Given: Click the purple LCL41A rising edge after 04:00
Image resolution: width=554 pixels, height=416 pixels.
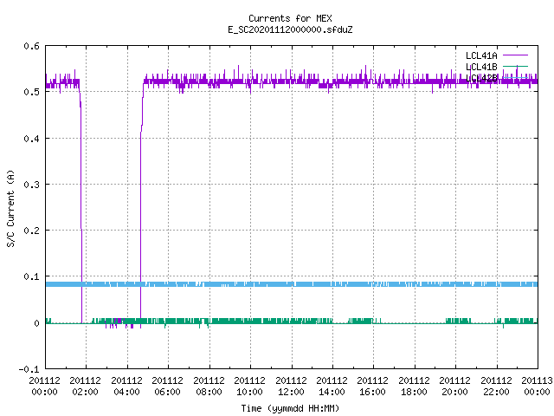Looking at the screenshot, I should point(141,205).
